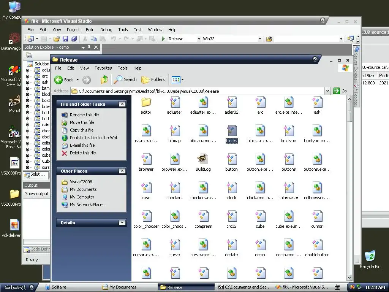Viewport: 389px width, 292px height.
Task: Click Save icon in Visual Studio toolbar
Action: pyautogui.click(x=65, y=39)
